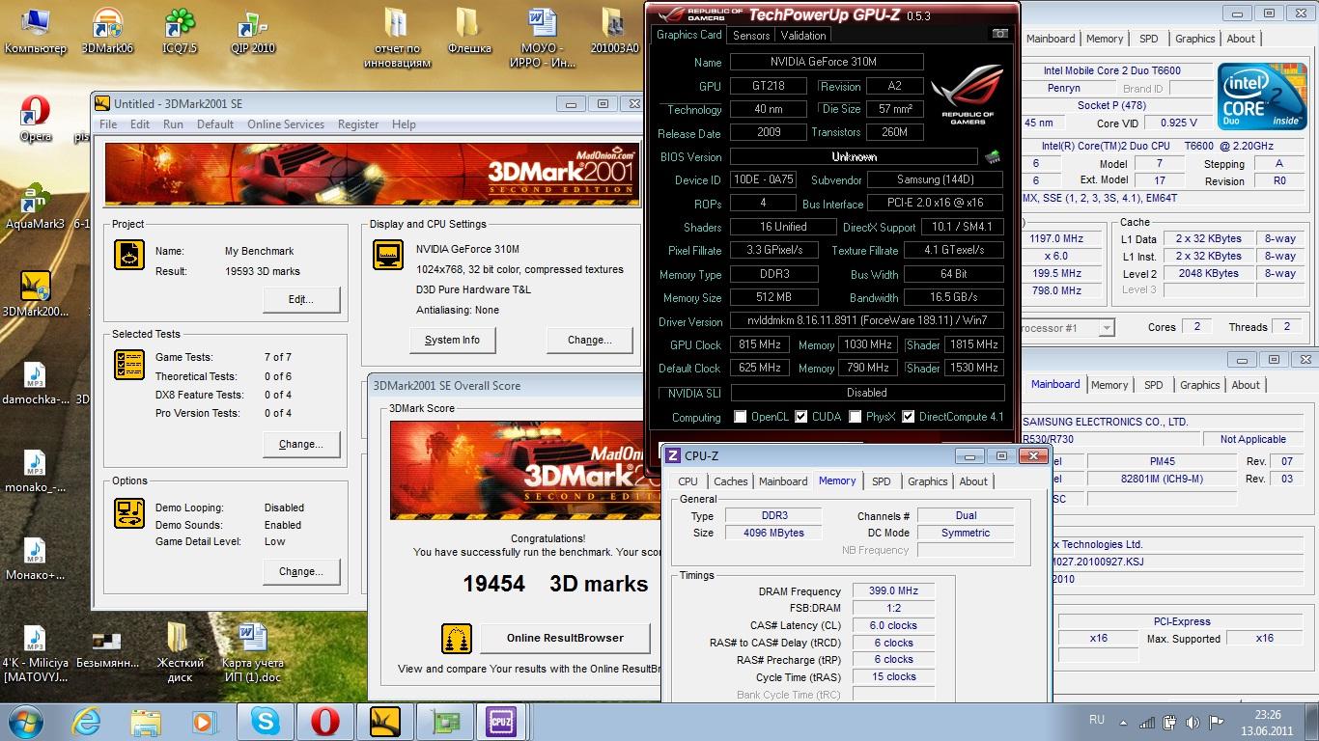
Task: Click the Republic of Gamers logo in GPU-Z
Action: (x=967, y=96)
